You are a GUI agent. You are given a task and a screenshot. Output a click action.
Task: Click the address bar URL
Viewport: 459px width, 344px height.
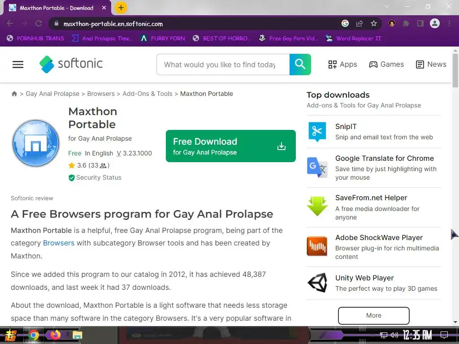(113, 24)
